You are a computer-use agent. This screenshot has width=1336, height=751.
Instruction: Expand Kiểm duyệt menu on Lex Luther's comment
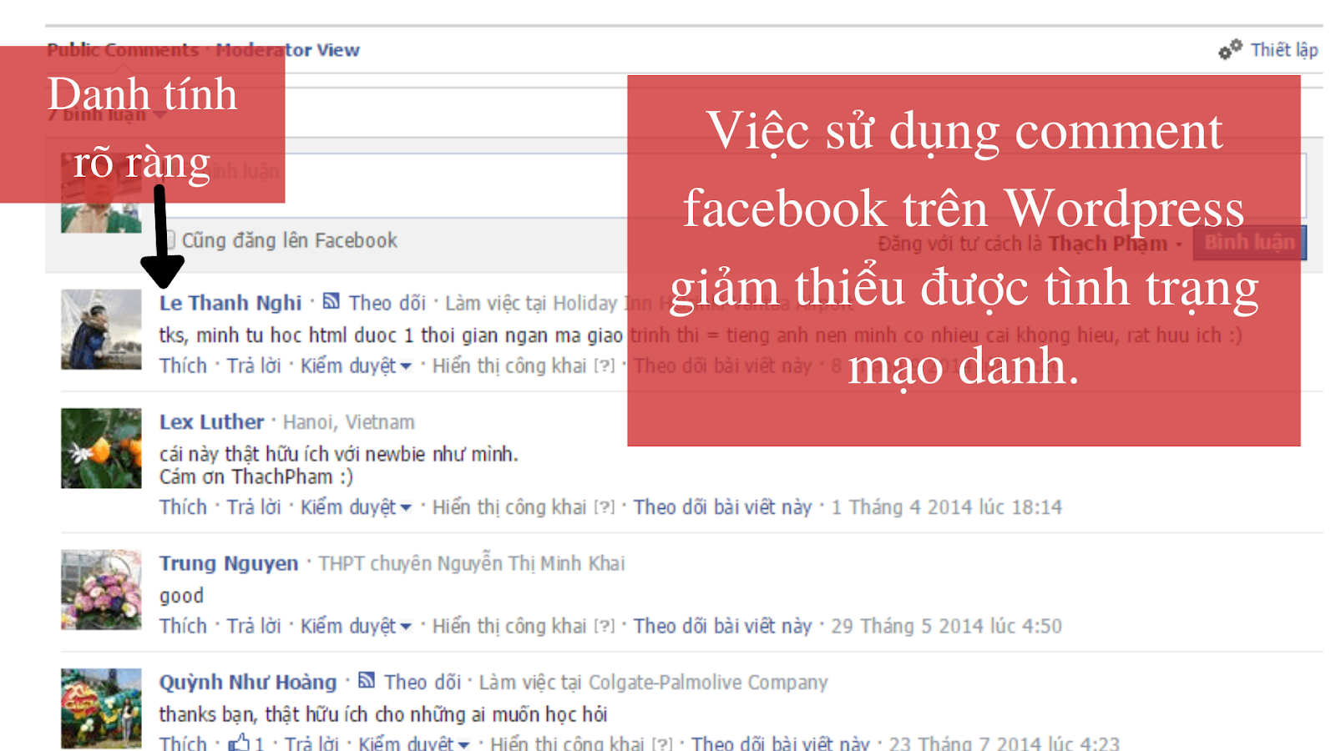(356, 507)
